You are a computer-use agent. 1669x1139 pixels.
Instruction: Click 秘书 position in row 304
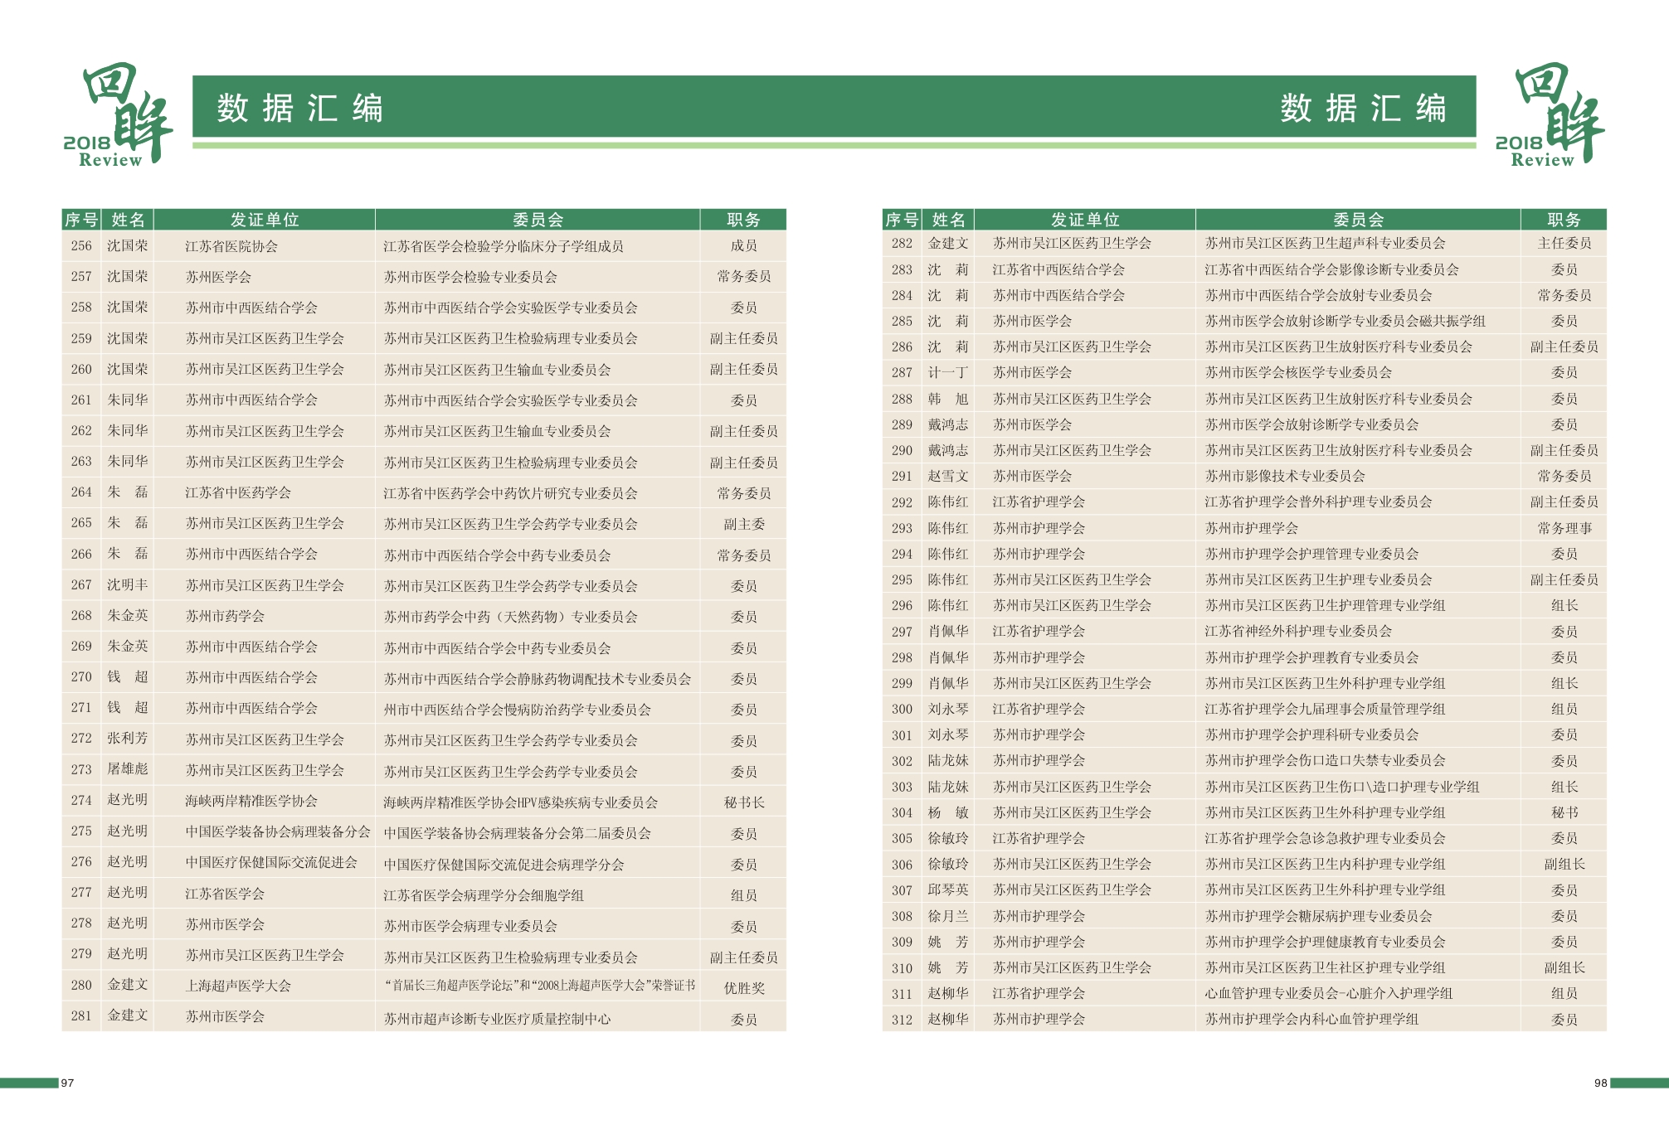coord(1564,812)
